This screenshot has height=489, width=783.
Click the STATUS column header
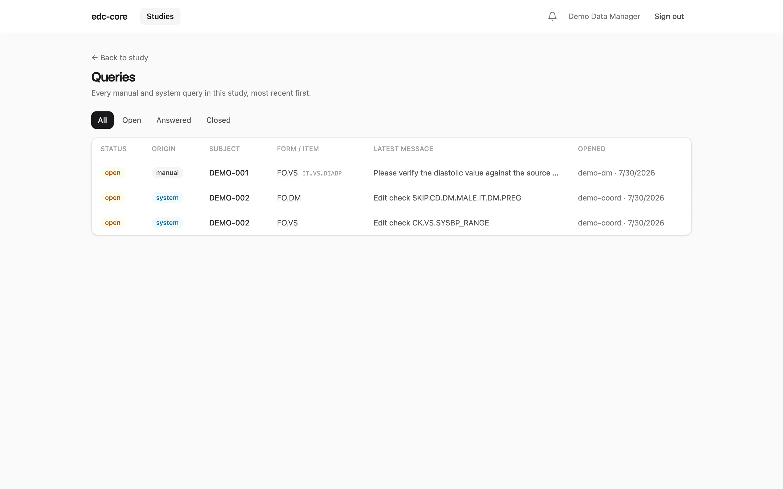pos(114,149)
